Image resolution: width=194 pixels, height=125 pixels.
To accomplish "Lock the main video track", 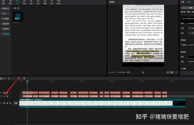I will click(4, 103).
